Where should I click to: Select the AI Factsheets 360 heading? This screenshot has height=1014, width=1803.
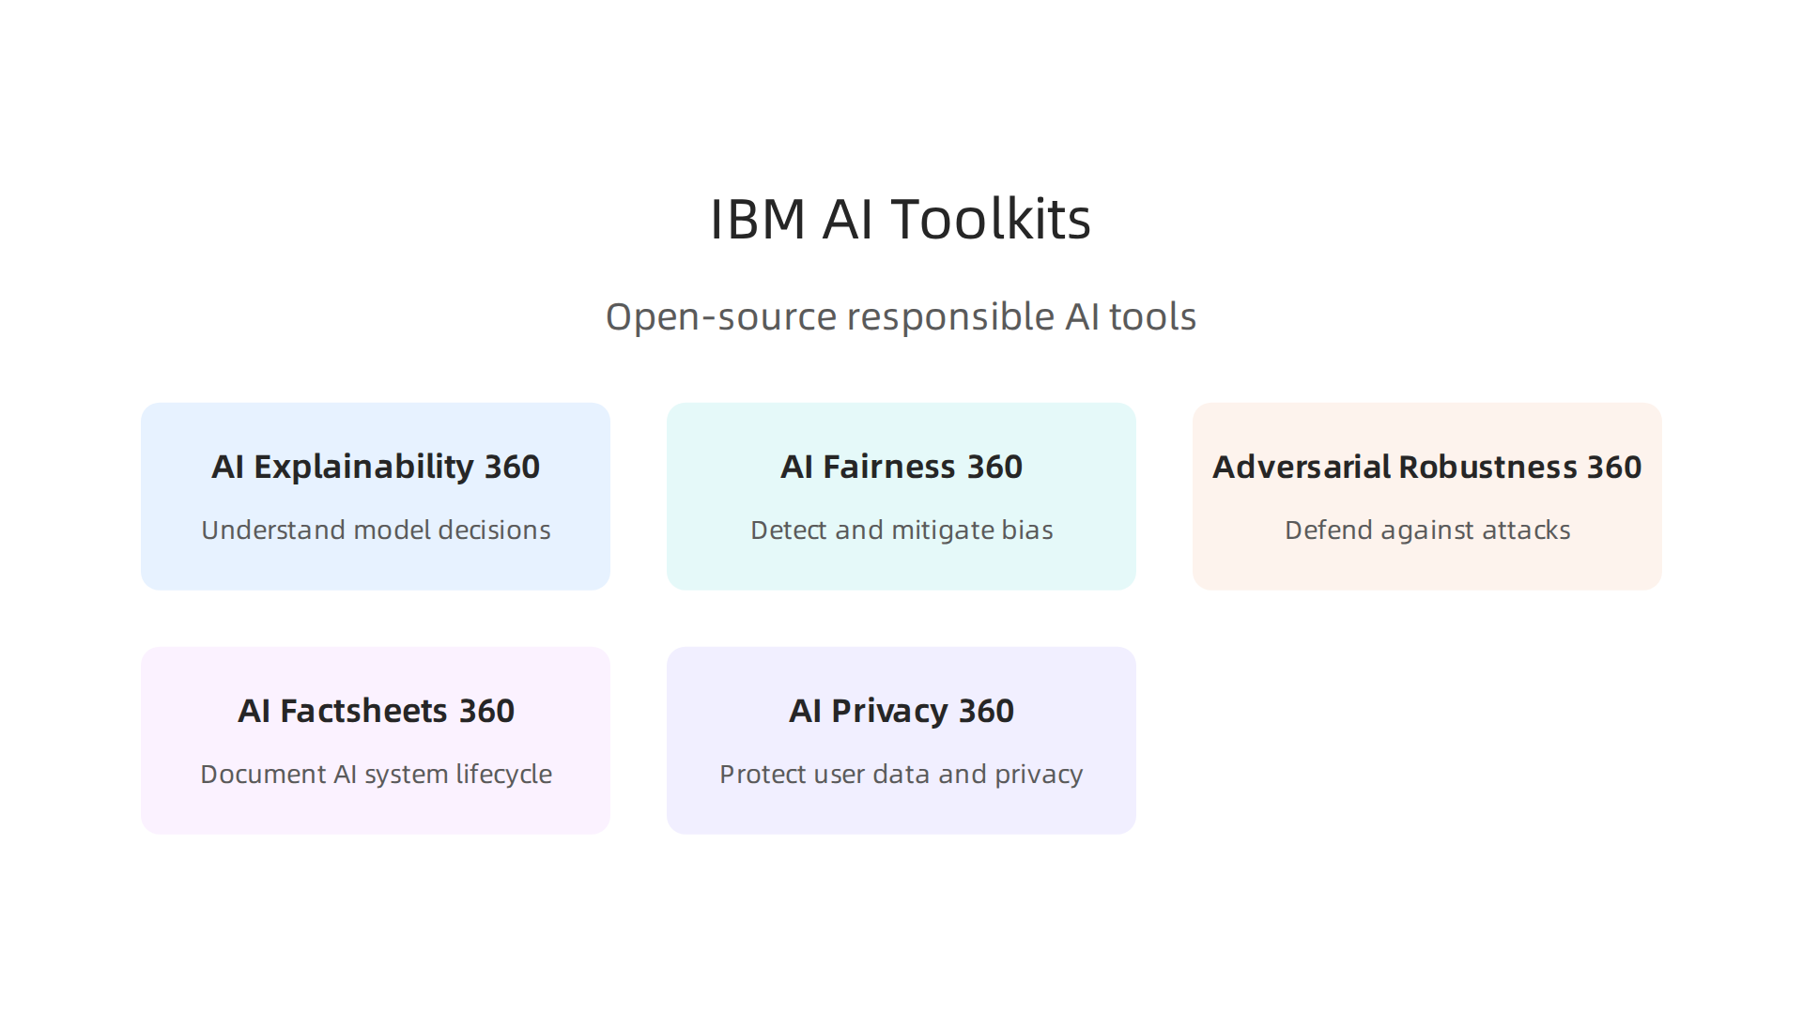[376, 711]
